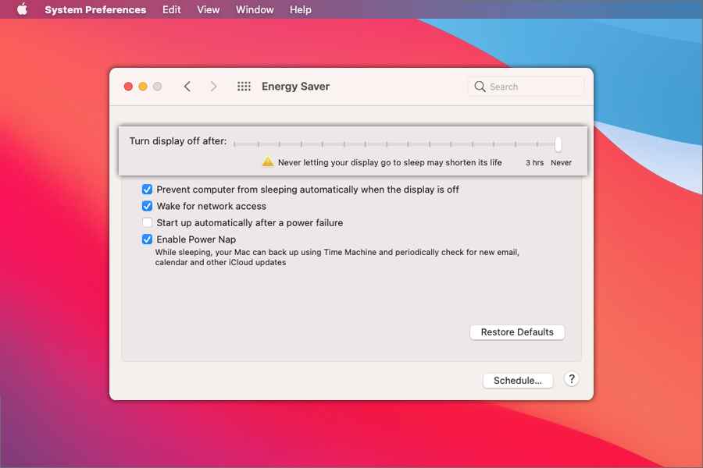The image size is (703, 468).
Task: Click the magnifying glass search icon
Action: (480, 87)
